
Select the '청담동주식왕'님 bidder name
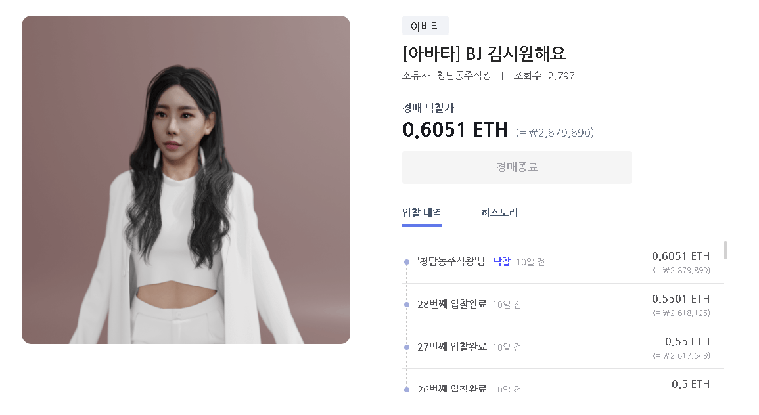click(451, 261)
